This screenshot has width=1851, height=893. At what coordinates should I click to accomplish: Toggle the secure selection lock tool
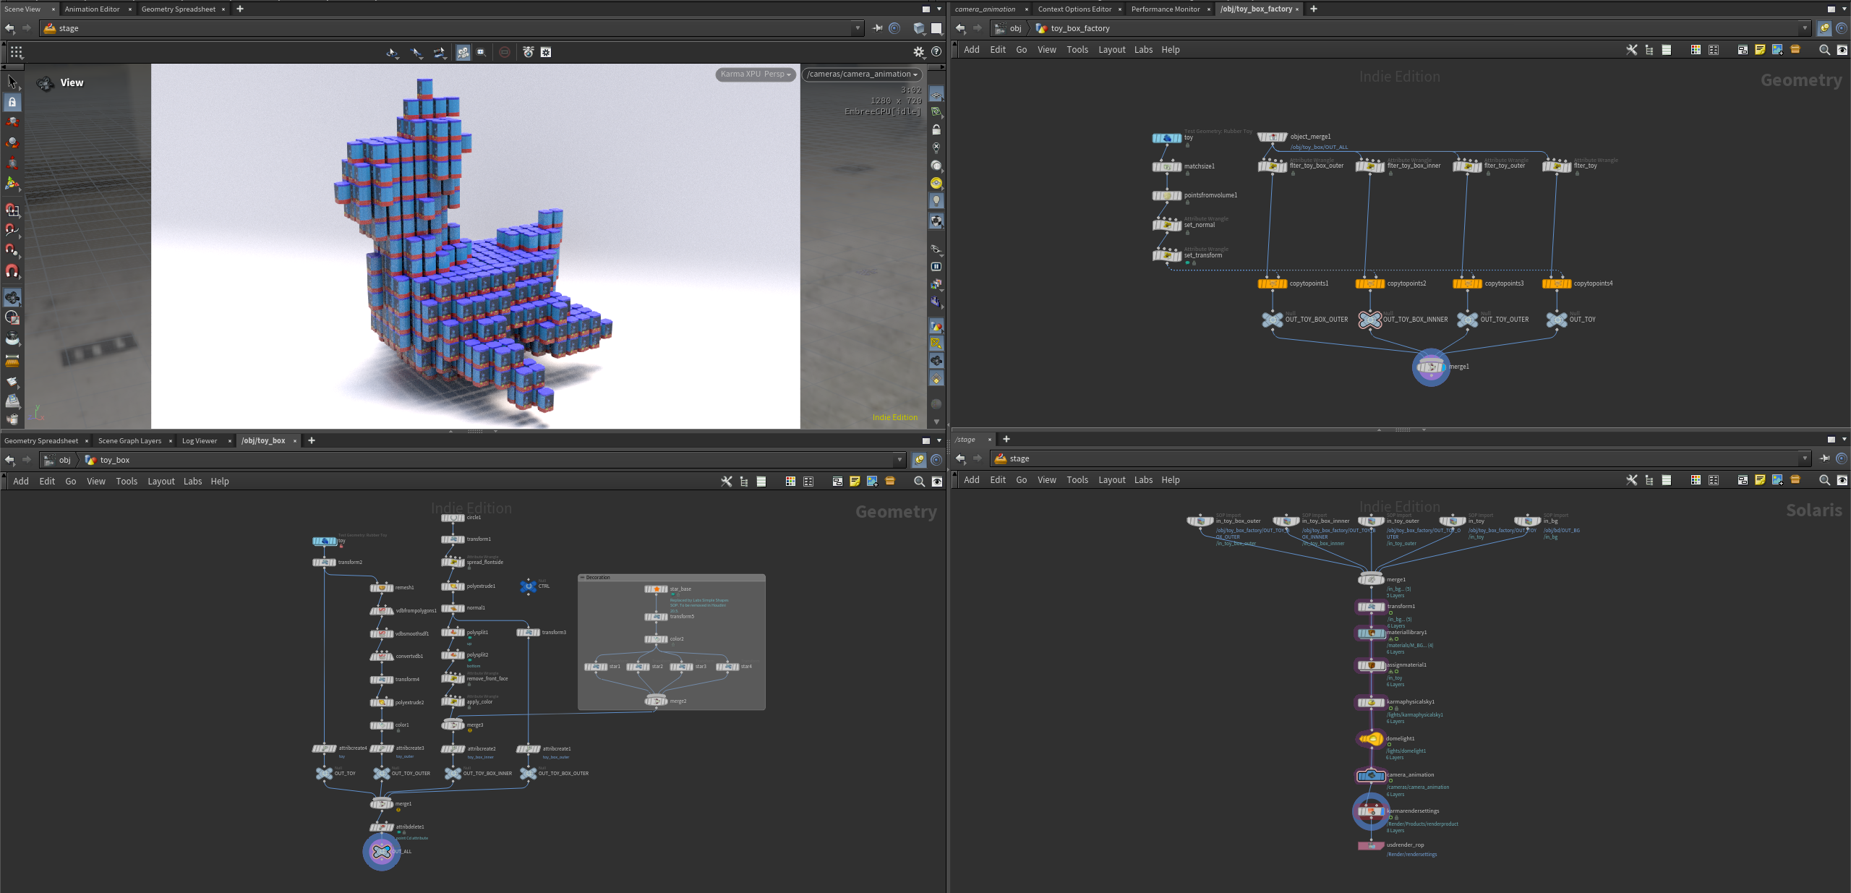pyautogui.click(x=12, y=102)
